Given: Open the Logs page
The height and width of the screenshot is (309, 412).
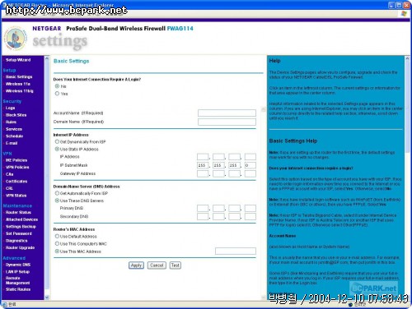Looking at the screenshot, I should pos(10,108).
